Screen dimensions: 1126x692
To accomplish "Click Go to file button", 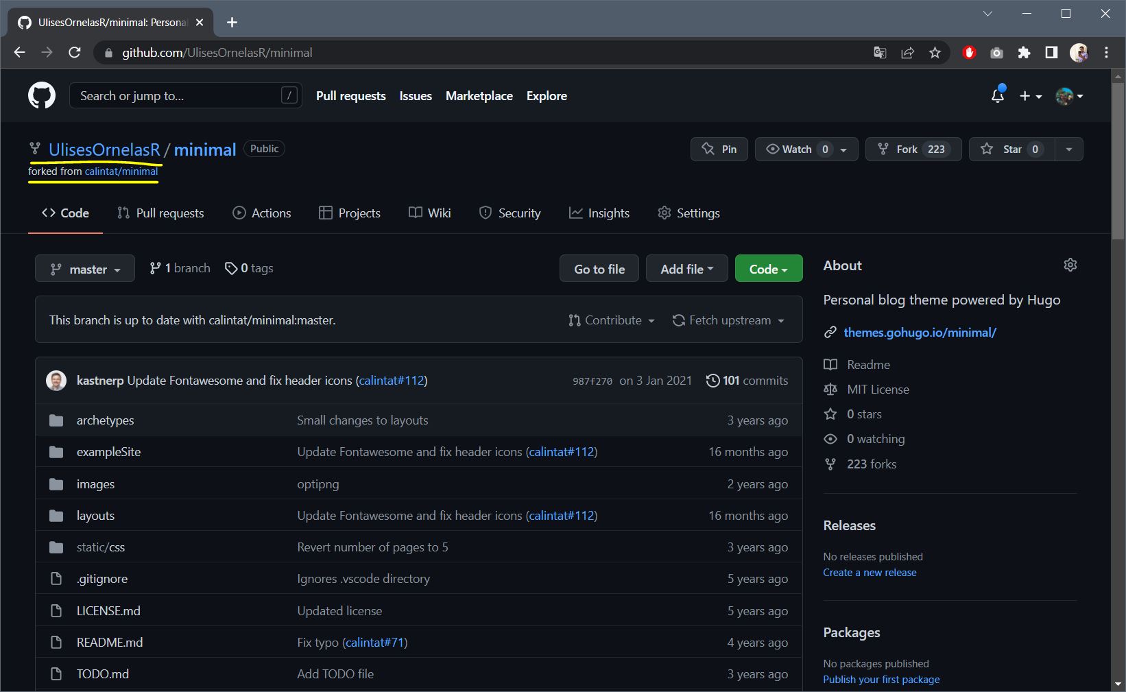I will click(599, 269).
